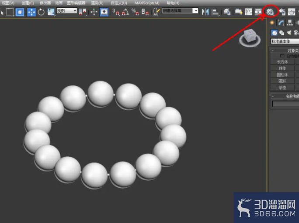Click the 茶壶 teapot button
The width and height of the screenshot is (299, 223).
[282, 88]
